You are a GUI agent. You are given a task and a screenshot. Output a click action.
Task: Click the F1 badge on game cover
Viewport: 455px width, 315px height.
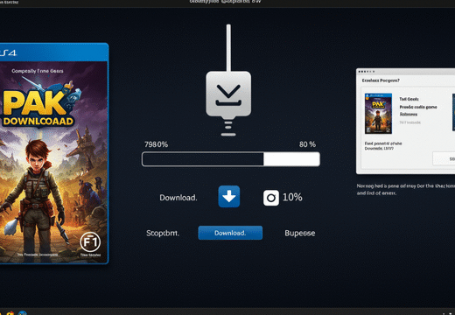(x=90, y=241)
